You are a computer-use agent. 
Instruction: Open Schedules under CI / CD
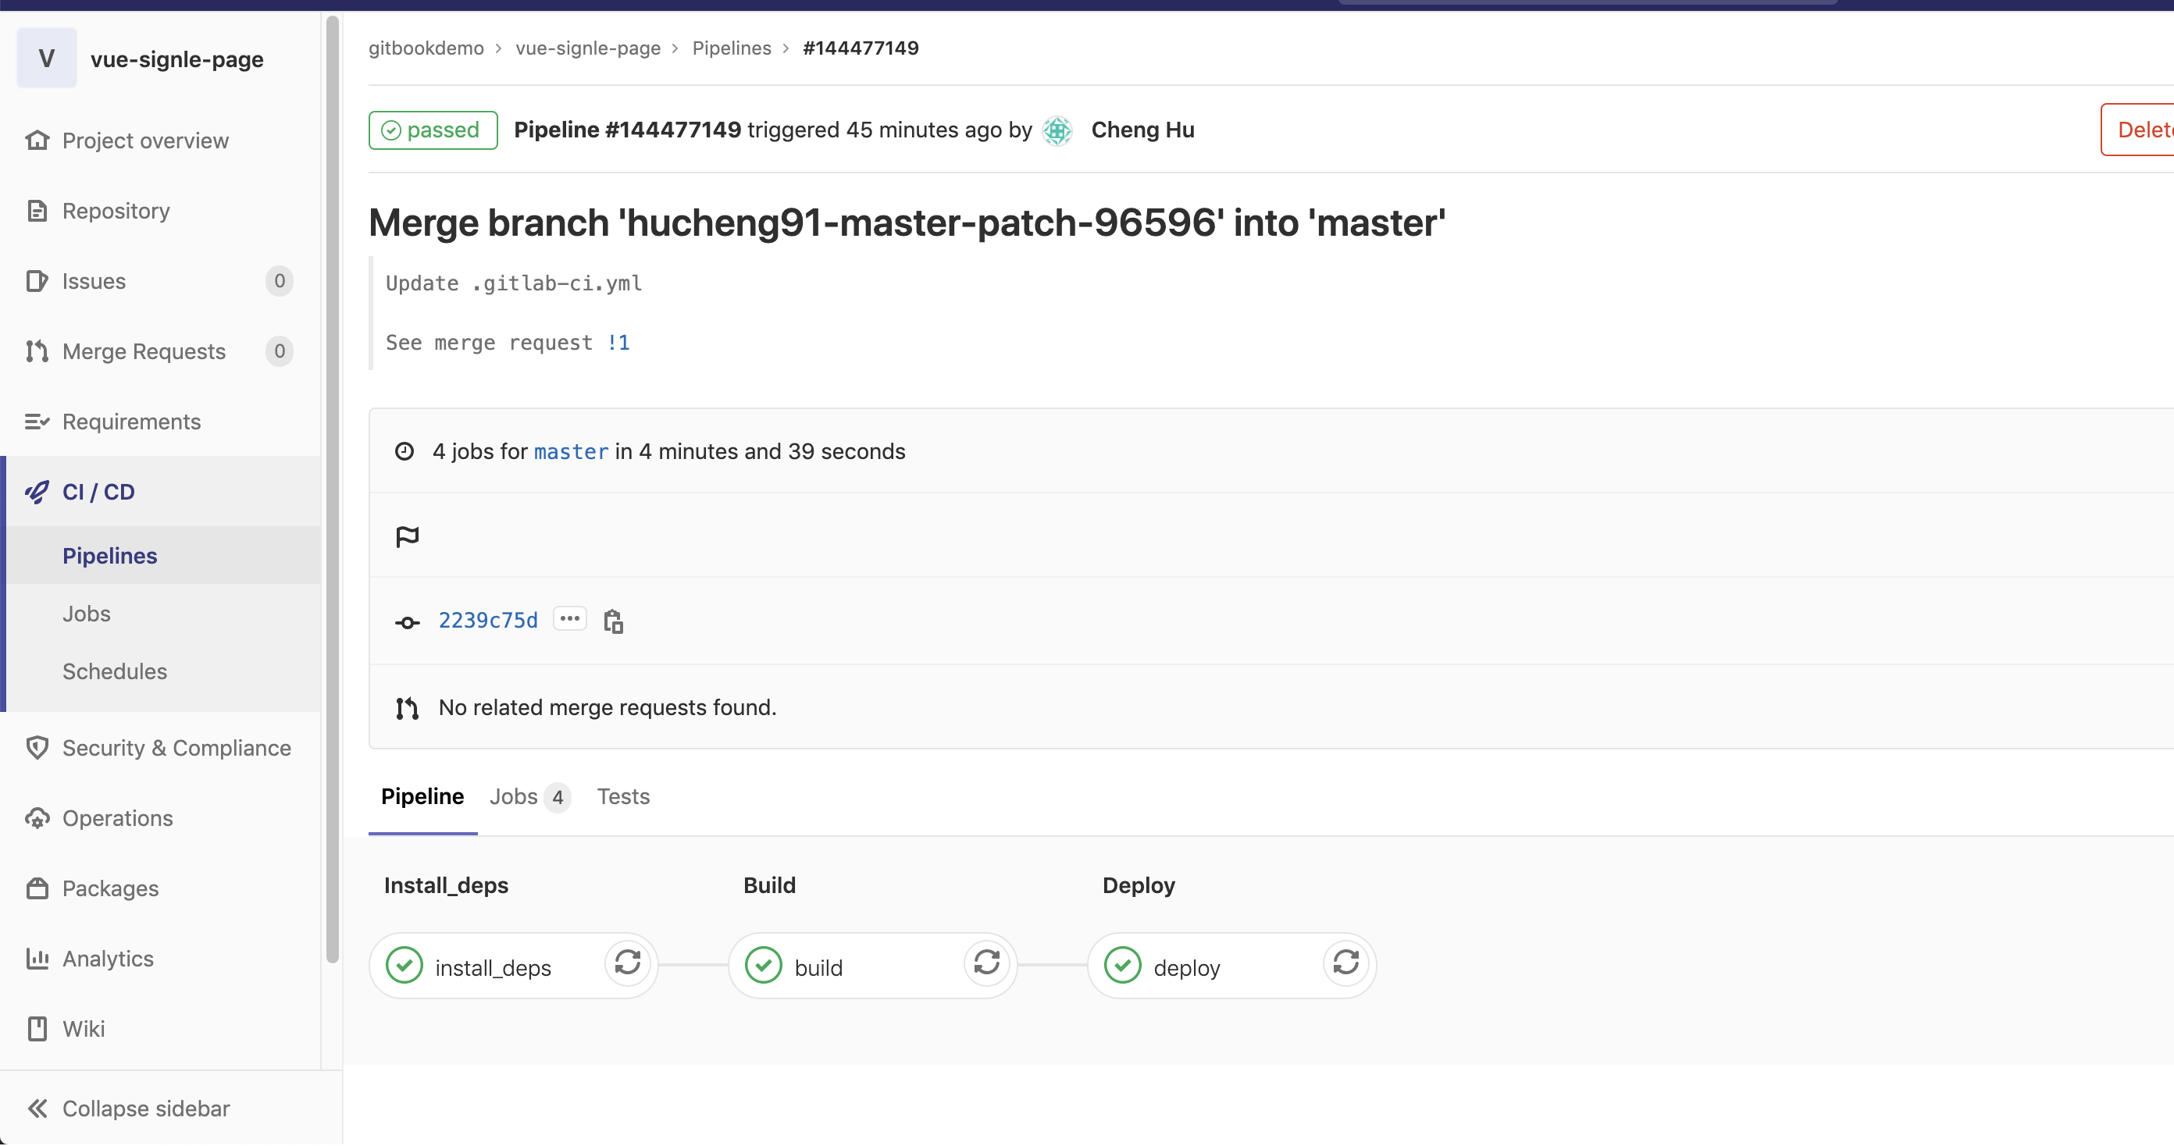[x=115, y=671]
